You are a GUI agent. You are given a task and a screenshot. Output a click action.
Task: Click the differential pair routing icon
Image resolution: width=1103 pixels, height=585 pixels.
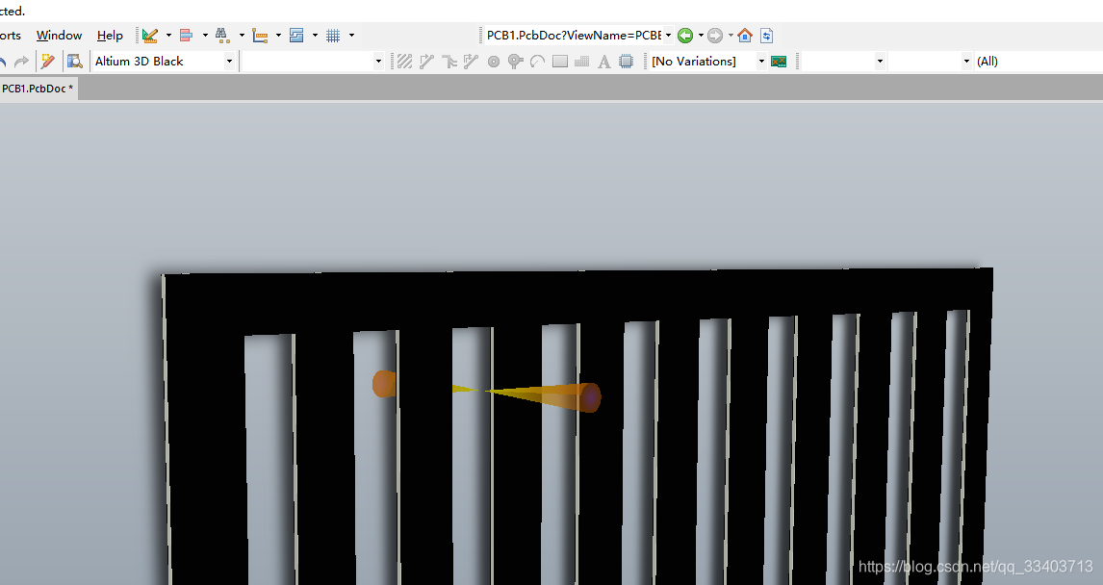click(449, 62)
